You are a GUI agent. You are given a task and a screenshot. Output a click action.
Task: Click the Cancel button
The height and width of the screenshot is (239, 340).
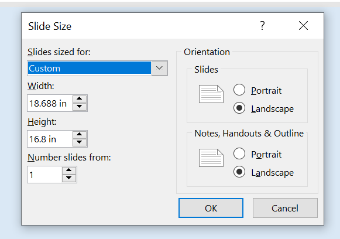tap(285, 208)
